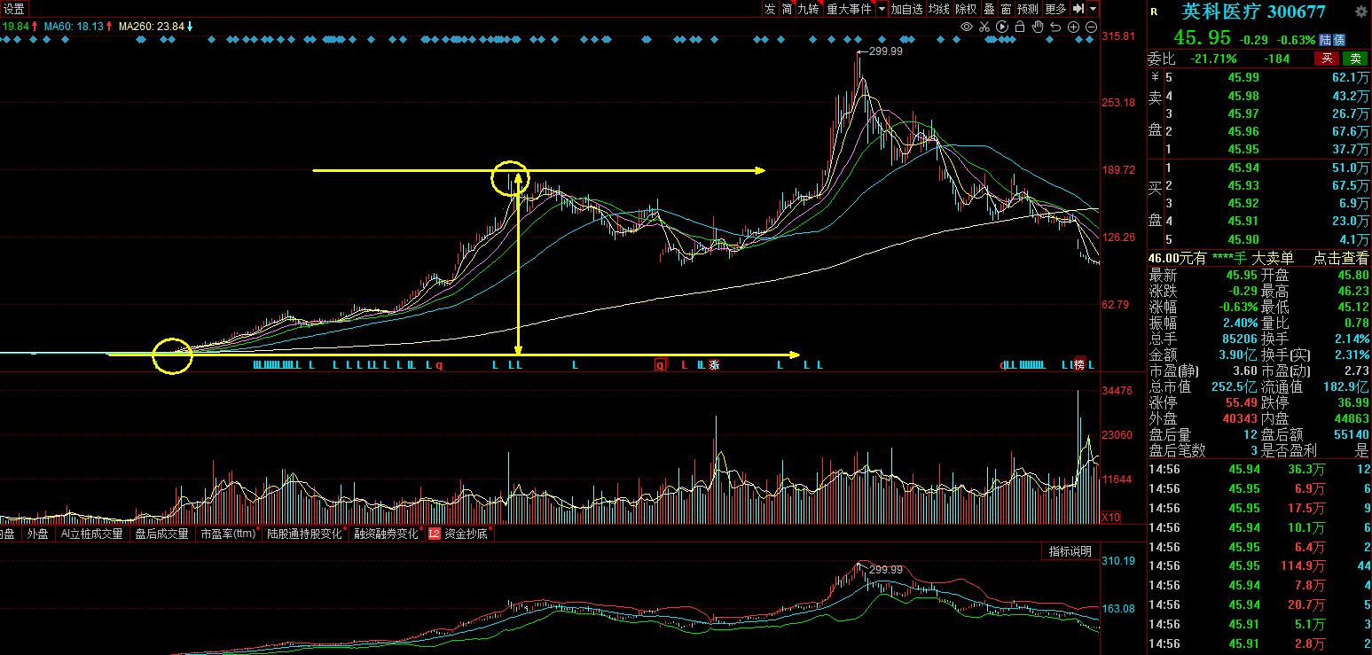
Task: Click sell-5 price 45.99
Action: pos(1243,77)
